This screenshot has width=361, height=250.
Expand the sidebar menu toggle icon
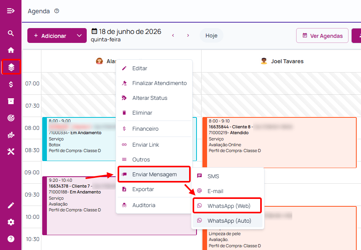click(x=11, y=11)
